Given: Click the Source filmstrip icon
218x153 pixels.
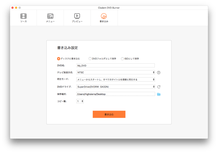Looking at the screenshot, I should click(23, 16).
